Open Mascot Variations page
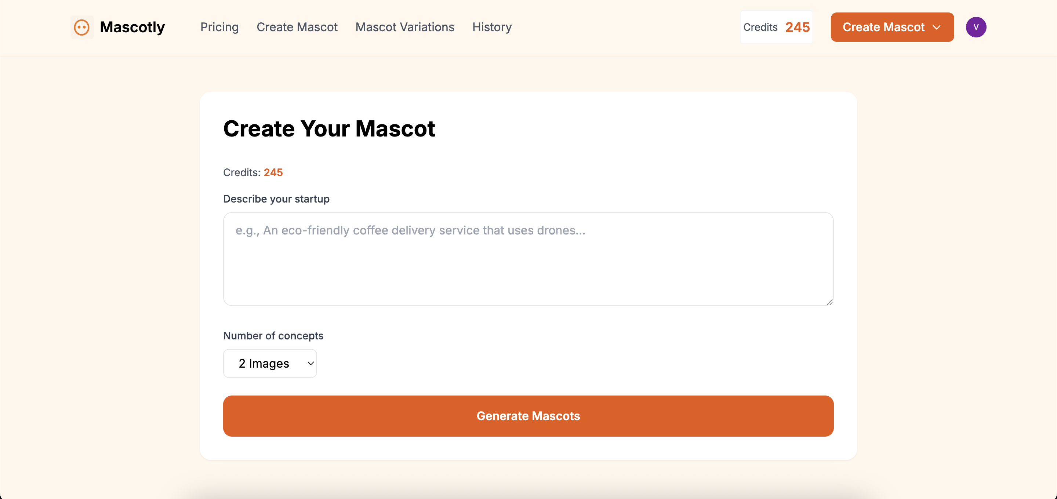Image resolution: width=1057 pixels, height=499 pixels. click(404, 27)
